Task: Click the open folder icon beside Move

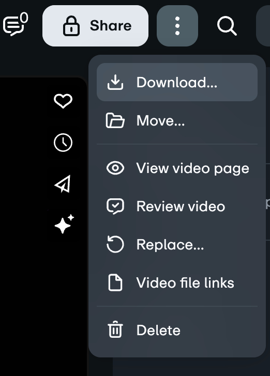Action: tap(115, 120)
